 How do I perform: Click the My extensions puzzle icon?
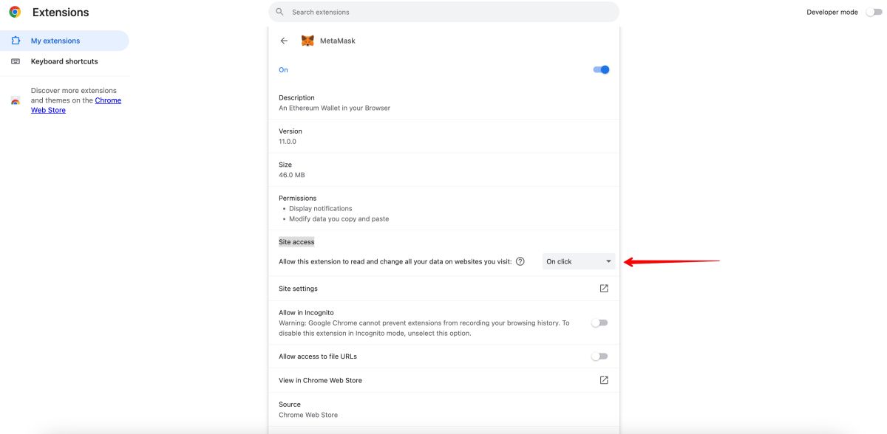tap(16, 41)
